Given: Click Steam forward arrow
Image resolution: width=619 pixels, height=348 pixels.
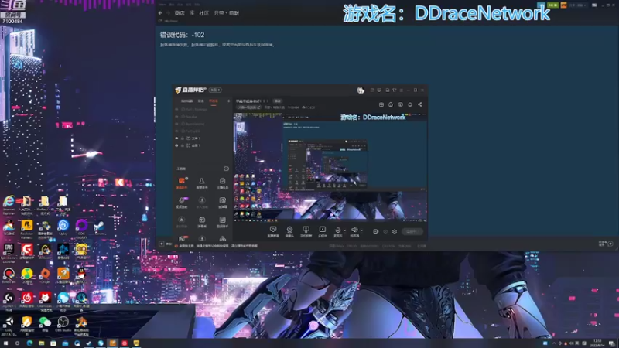Looking at the screenshot, I should (168, 13).
